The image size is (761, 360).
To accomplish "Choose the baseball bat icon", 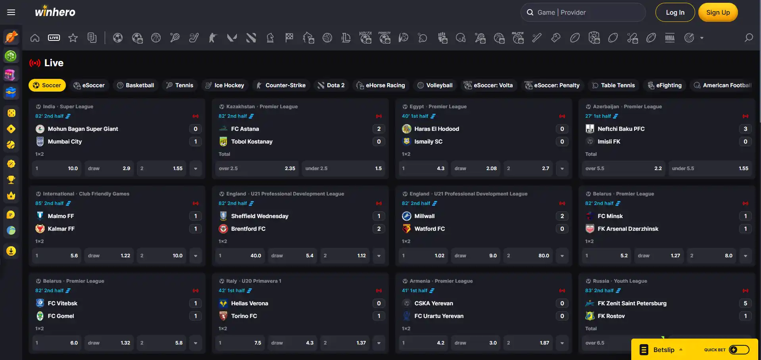I will coord(537,38).
